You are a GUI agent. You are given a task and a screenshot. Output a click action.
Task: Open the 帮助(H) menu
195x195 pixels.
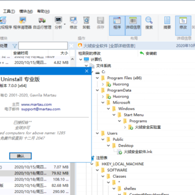tap(43, 11)
